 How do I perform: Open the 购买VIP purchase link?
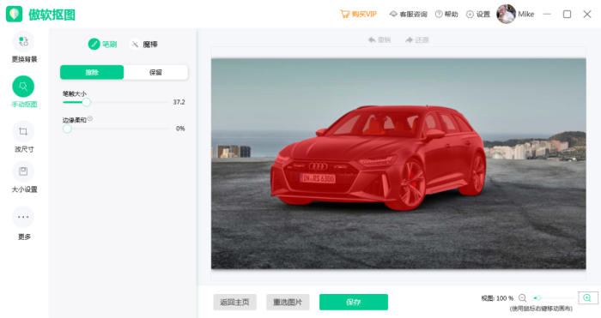[358, 15]
